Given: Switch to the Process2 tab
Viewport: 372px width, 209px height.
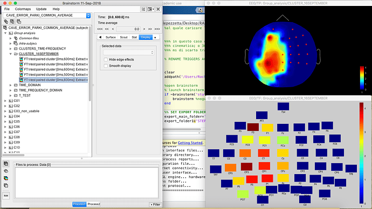Looking at the screenshot, I should click(94, 204).
